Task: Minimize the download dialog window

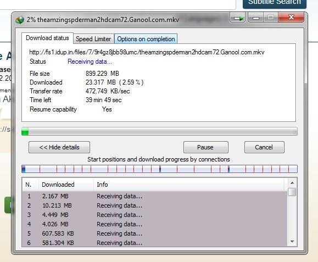Action: (x=255, y=18)
